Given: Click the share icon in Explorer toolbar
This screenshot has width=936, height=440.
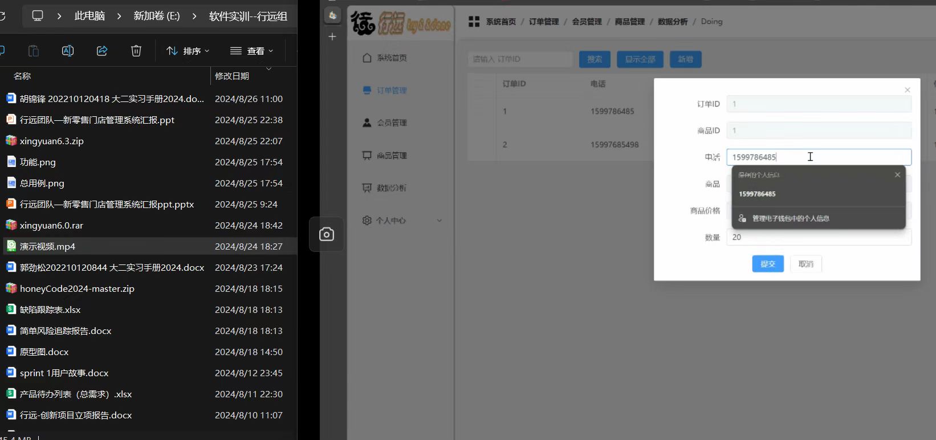Looking at the screenshot, I should coord(102,51).
